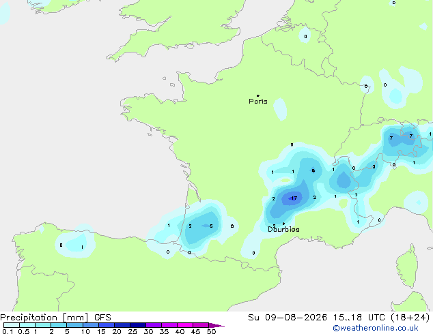
Task: Pick the 30 mm purple legend swatch
Action: [x=154, y=325]
